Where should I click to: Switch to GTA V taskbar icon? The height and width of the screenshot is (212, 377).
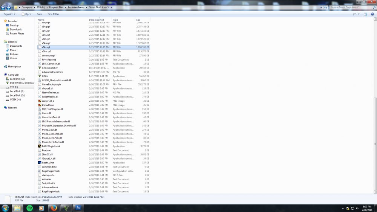(x=66, y=208)
